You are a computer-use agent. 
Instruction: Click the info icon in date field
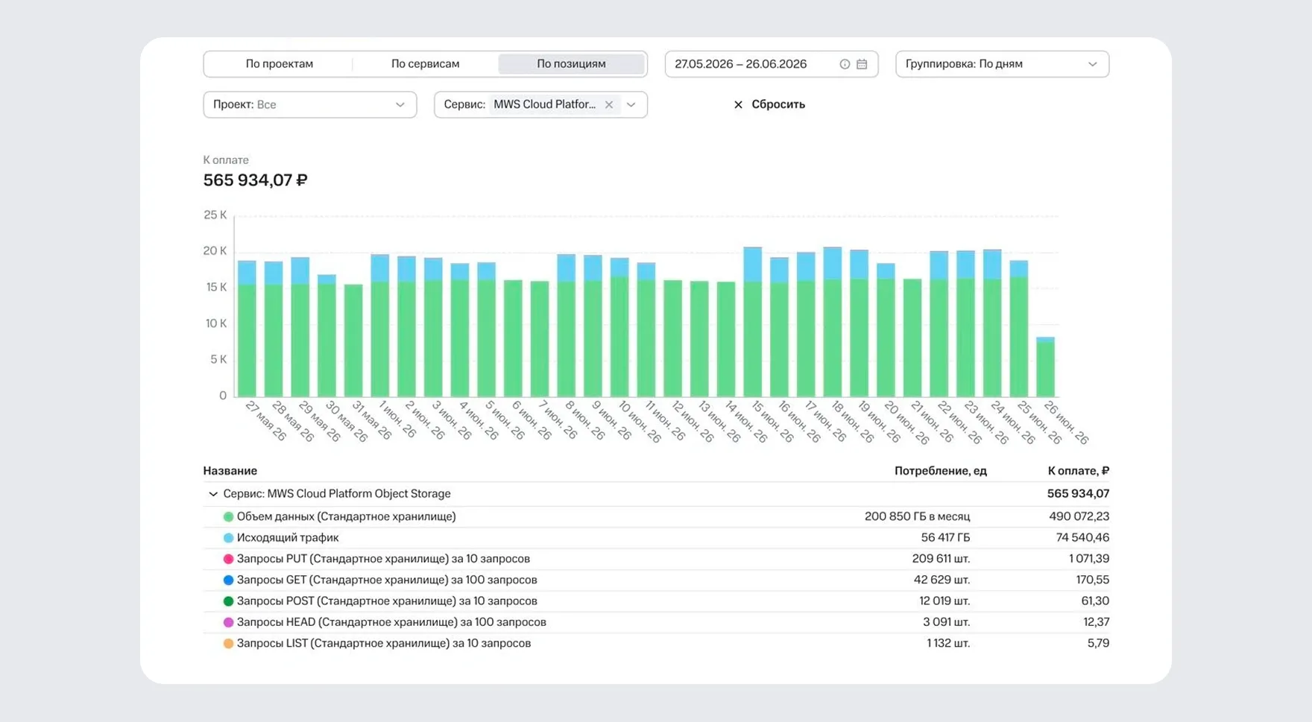point(845,64)
